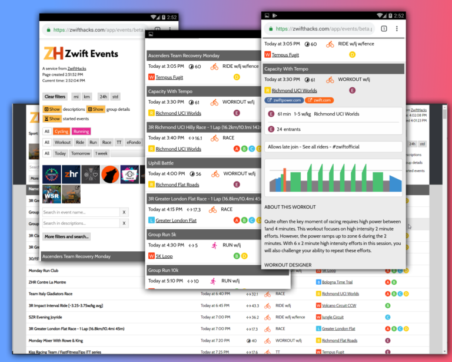Screen dimensions: 452x362
Task: Select the Team Italy gear logo thumbnail
Action: pos(52,175)
